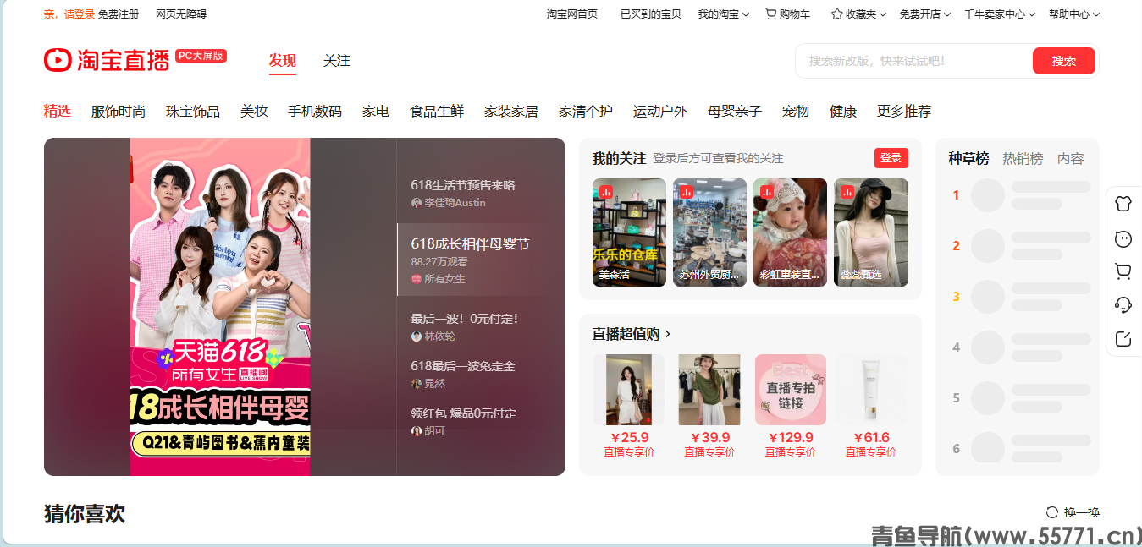Open the ¥25.9 product thumbnail

click(629, 390)
